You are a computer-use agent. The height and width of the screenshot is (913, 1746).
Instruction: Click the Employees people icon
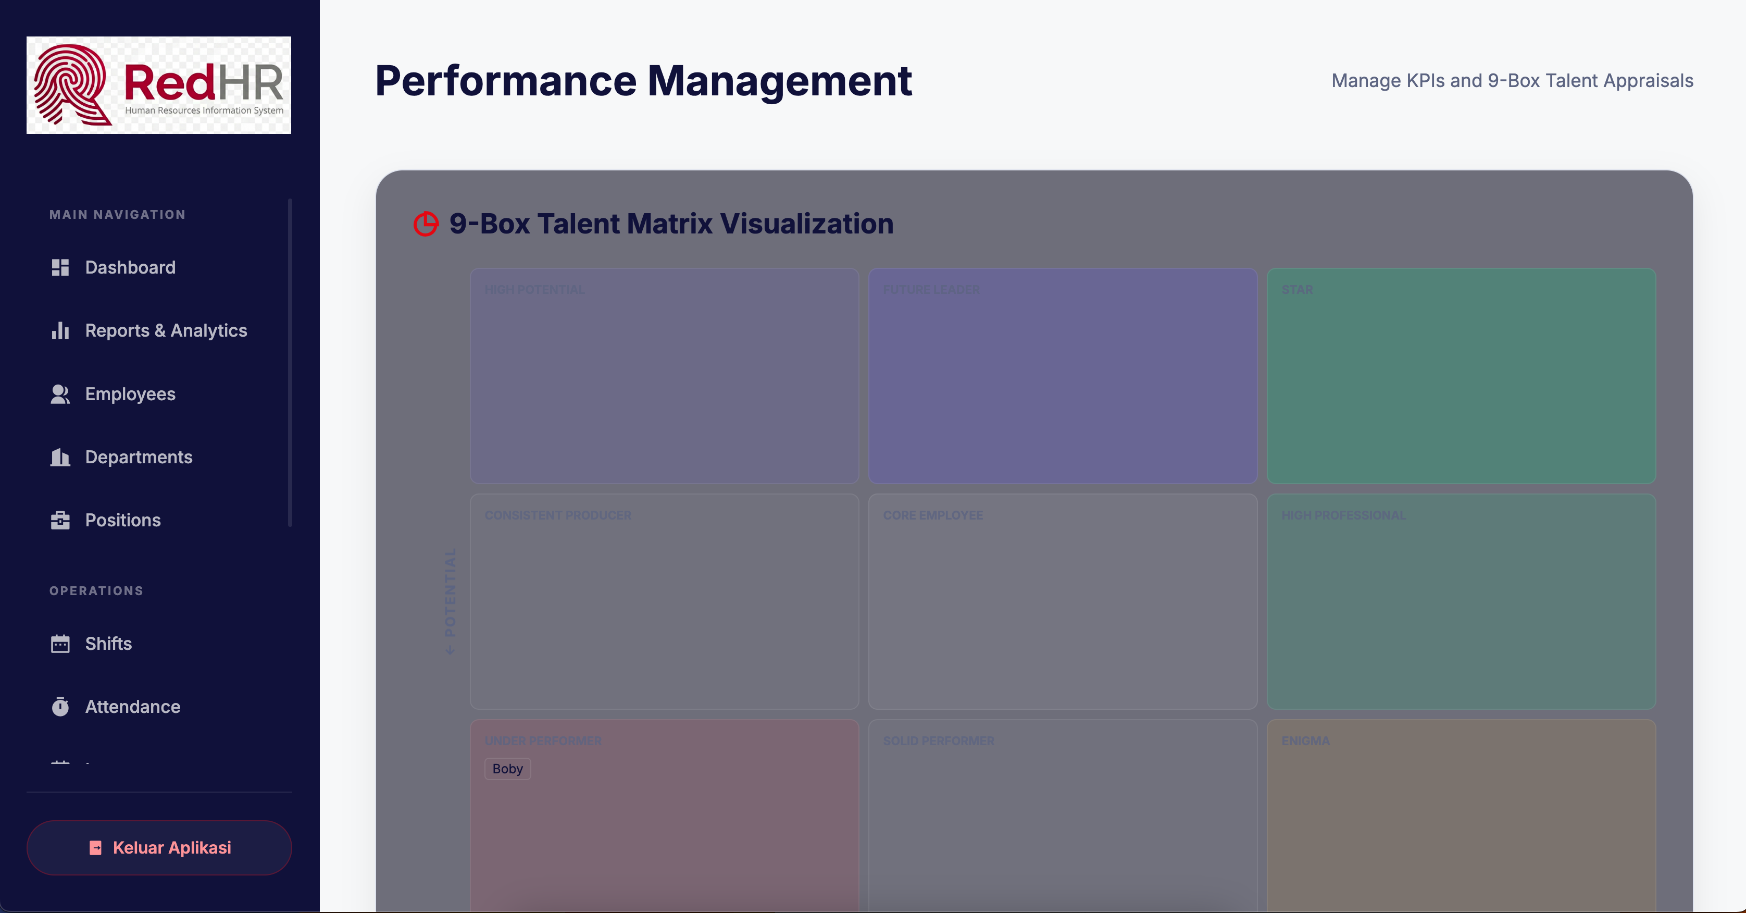coord(60,394)
